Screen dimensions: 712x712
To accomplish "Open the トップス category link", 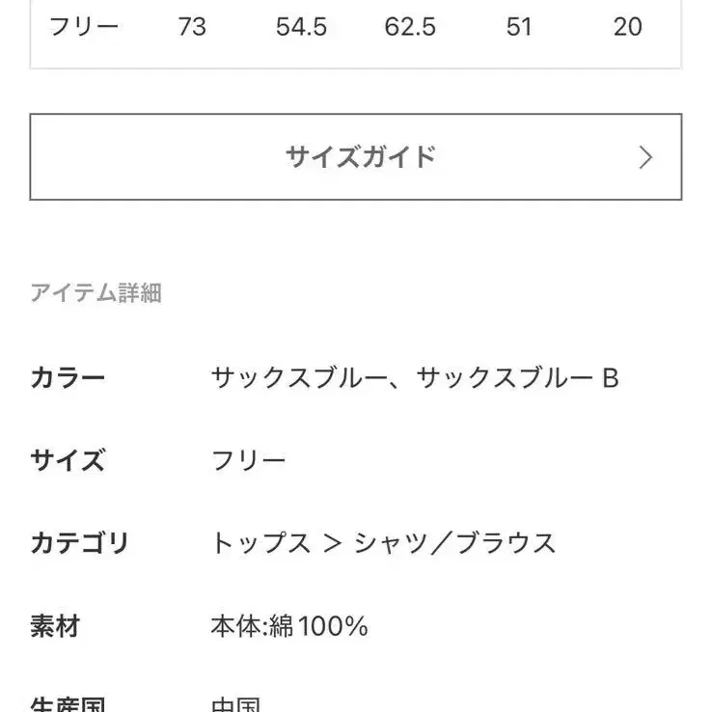I will (x=260, y=543).
